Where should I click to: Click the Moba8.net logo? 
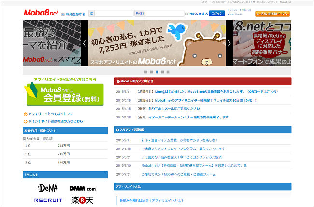click(x=41, y=13)
